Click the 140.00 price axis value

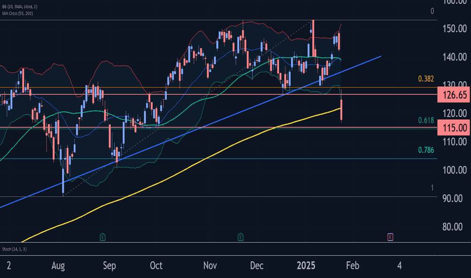[454, 57]
